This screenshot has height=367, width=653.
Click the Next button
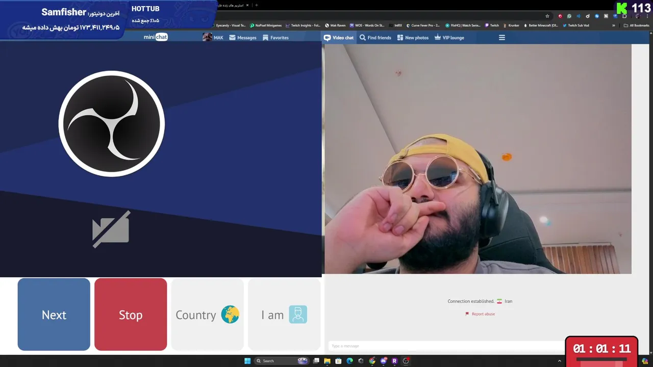(54, 314)
